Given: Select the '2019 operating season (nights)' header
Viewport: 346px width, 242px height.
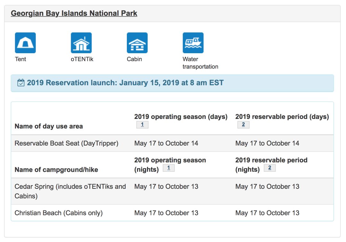Looking at the screenshot, I should tap(170, 165).
